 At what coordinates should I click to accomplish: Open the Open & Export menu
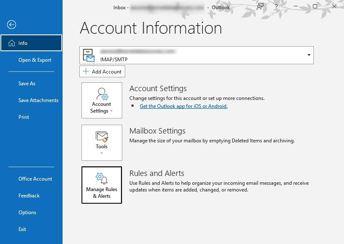point(35,60)
